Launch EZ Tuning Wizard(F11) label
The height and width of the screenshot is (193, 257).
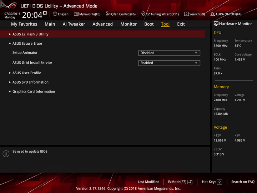pyautogui.click(x=162, y=14)
